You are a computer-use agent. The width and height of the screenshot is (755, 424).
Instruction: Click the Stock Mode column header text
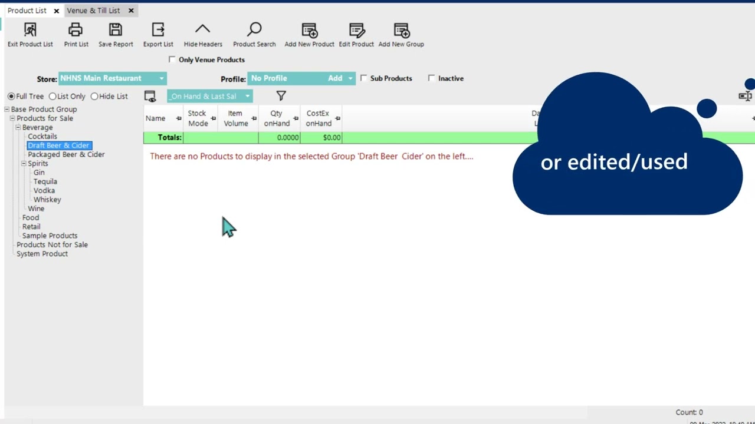pyautogui.click(x=198, y=118)
